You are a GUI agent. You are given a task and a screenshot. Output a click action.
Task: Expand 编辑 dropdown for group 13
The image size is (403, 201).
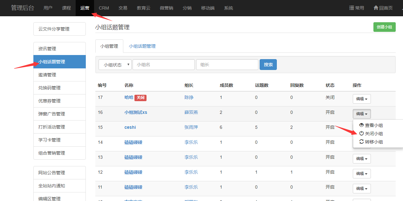pos(361,158)
